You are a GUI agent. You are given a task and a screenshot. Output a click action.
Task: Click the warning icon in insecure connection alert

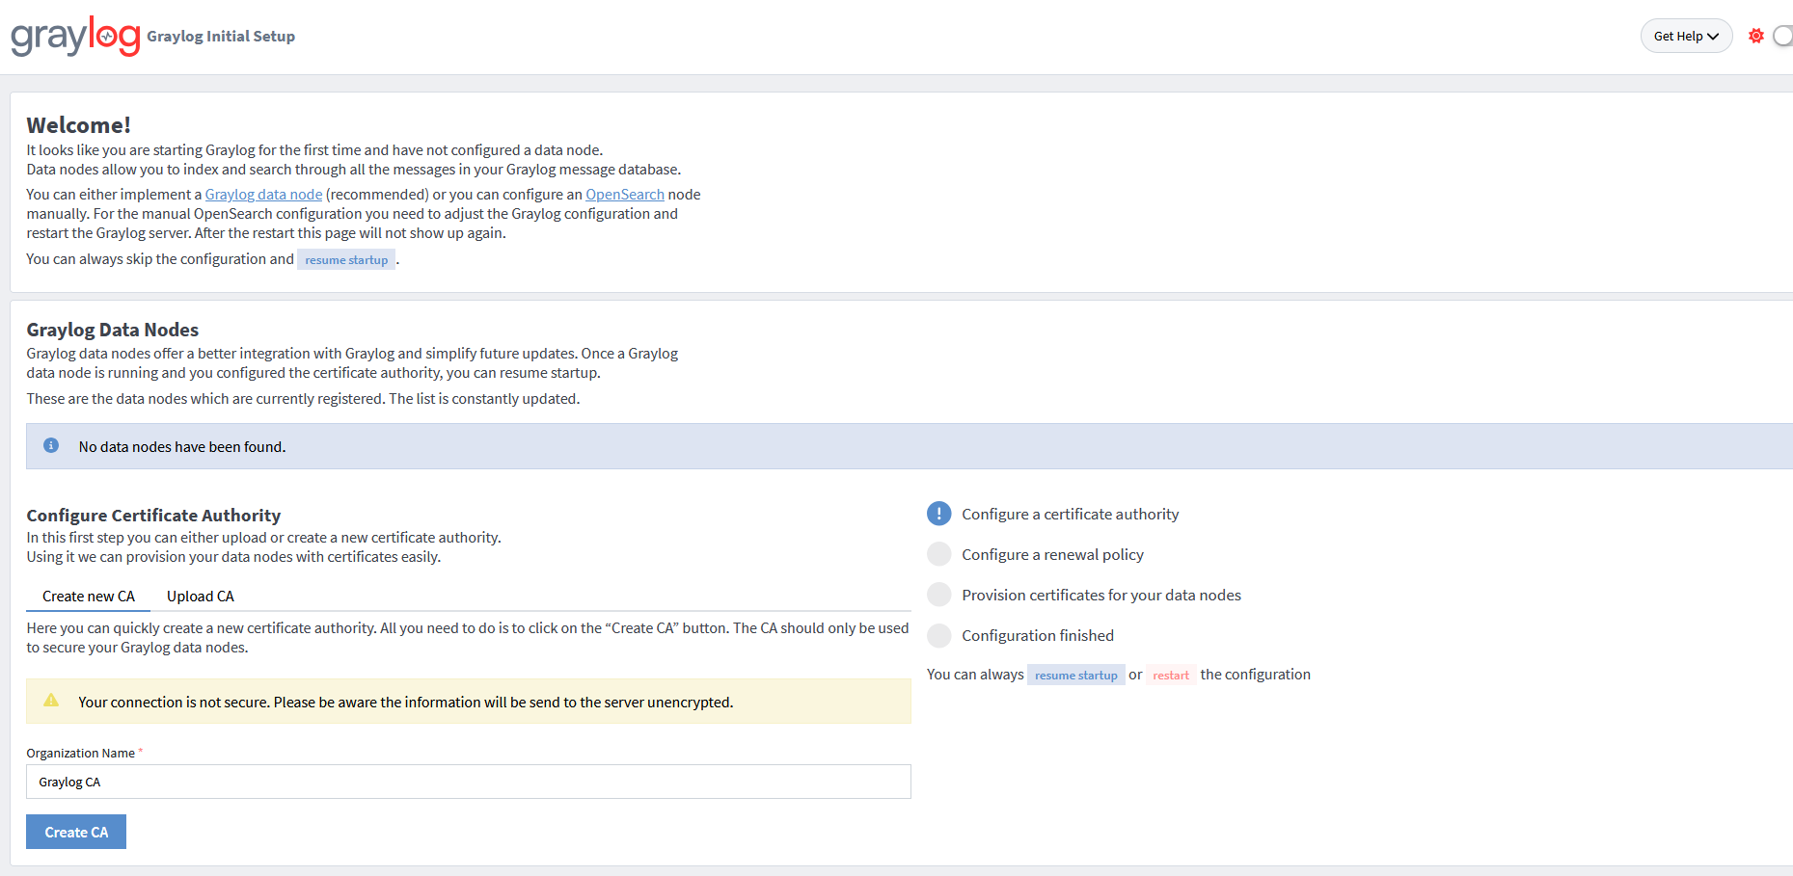[x=51, y=701]
